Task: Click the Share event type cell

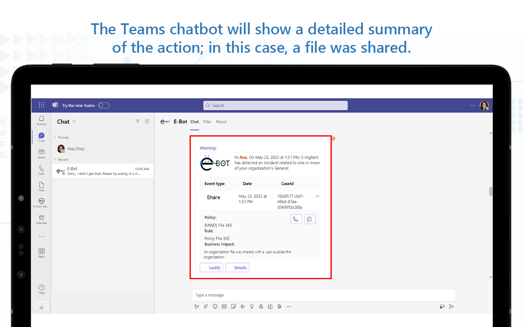Action: click(213, 197)
